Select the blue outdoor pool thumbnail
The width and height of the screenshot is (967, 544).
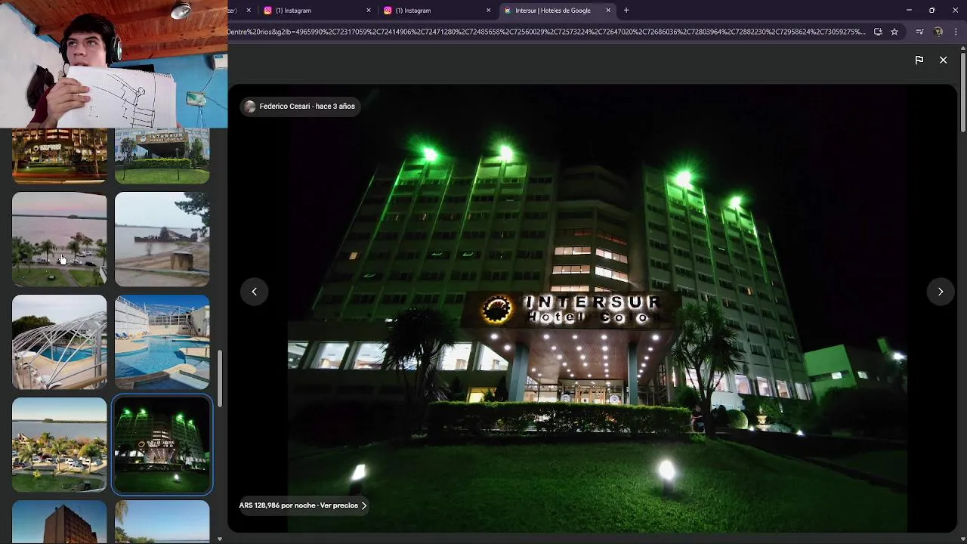162,342
